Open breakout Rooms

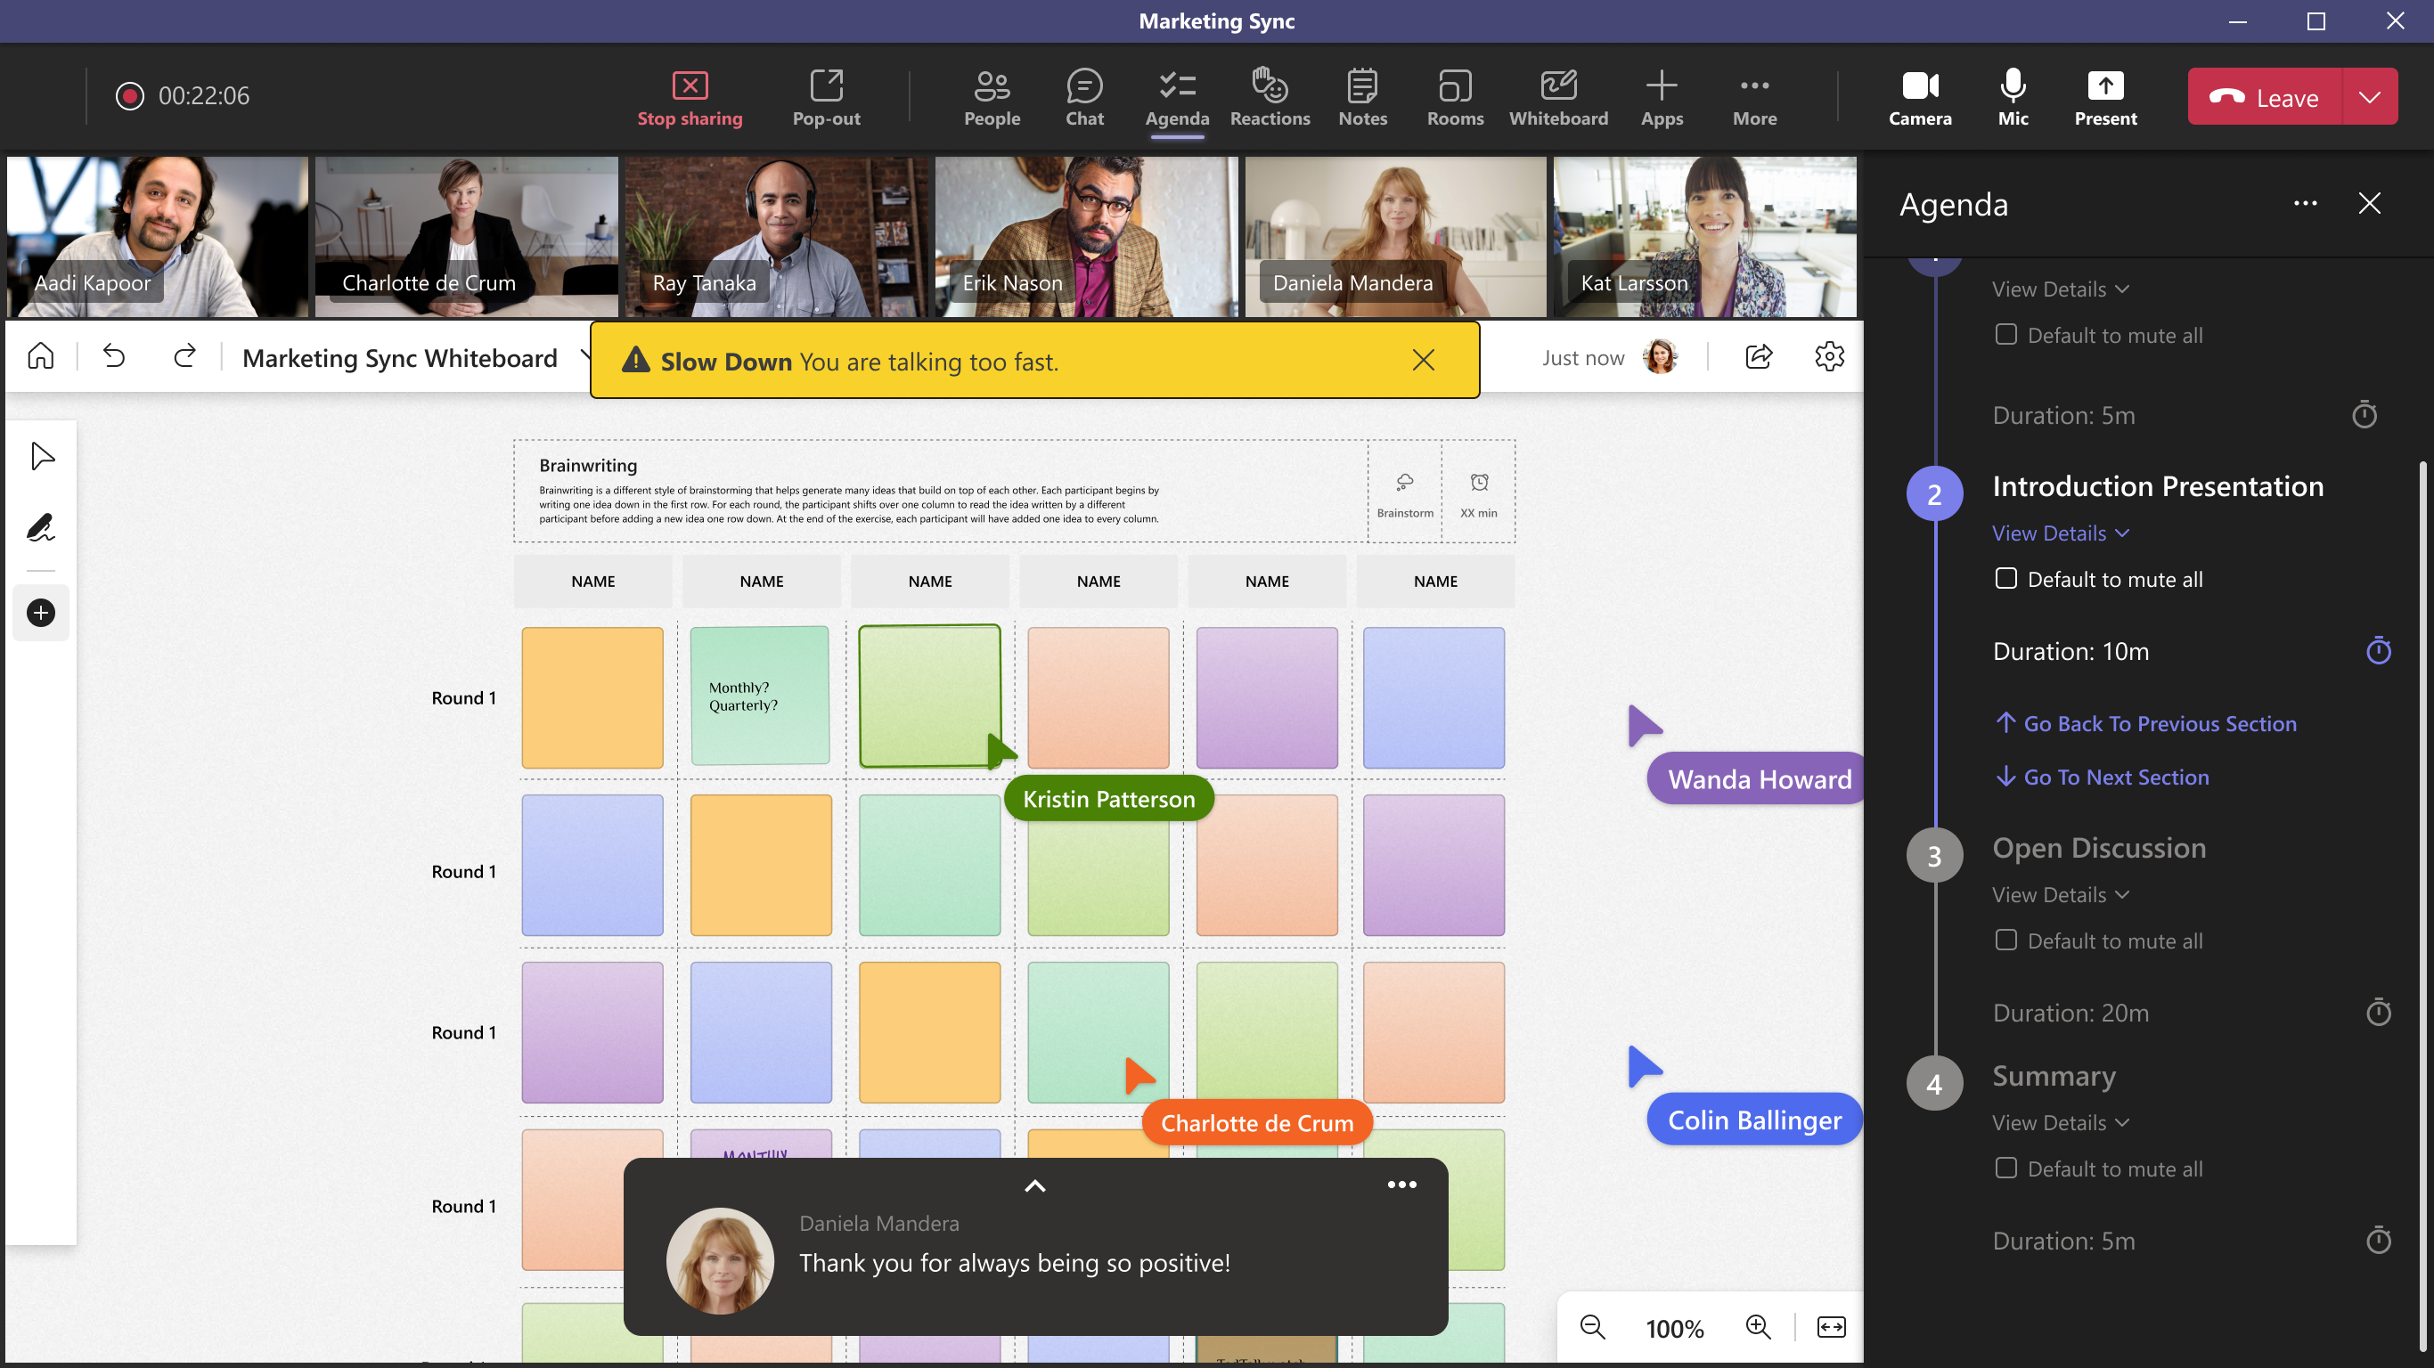1455,97
